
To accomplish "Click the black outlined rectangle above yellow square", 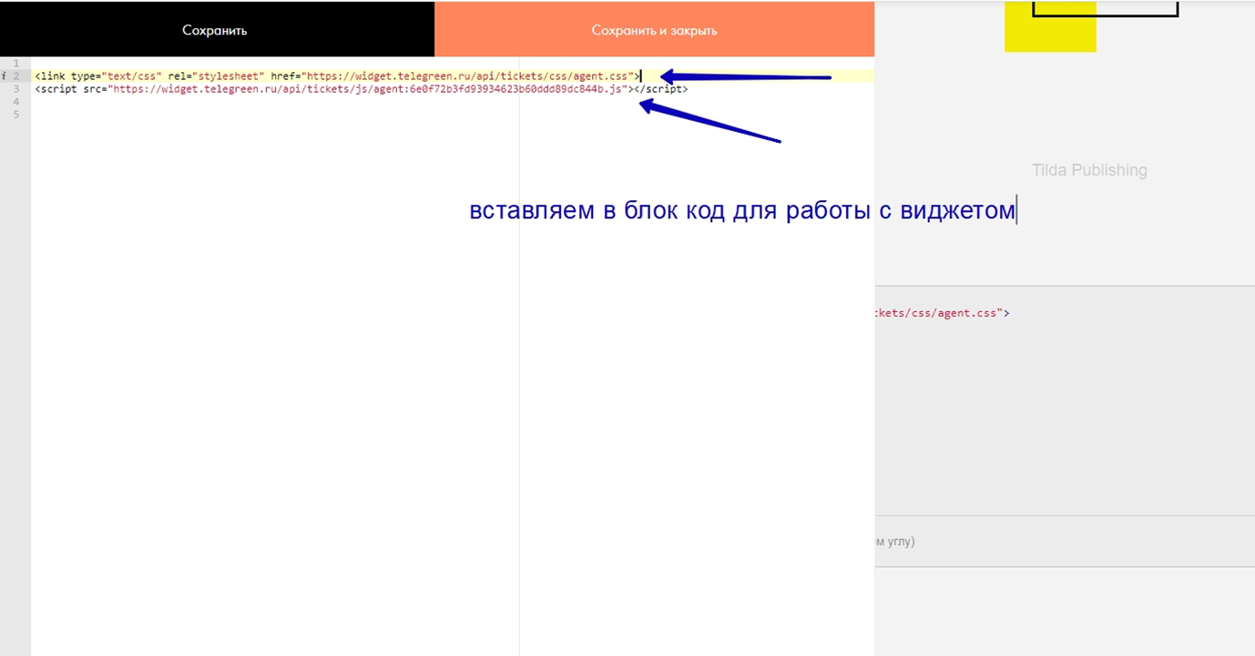I will click(1105, 9).
